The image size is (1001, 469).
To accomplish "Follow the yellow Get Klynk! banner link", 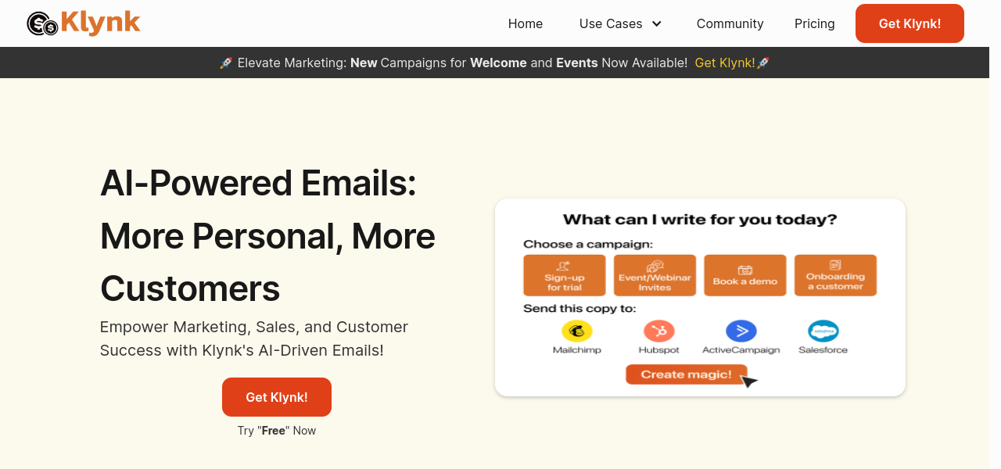I will click(x=725, y=63).
